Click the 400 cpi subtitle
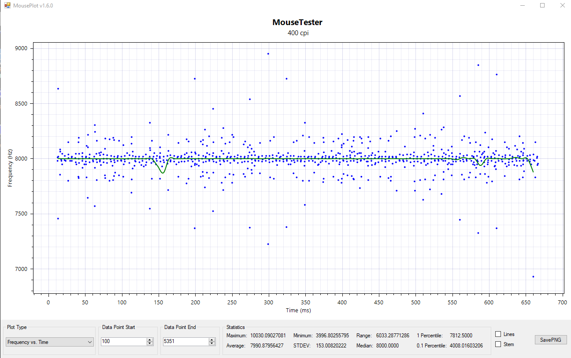Screen dimensions: 571x358 click(298, 33)
